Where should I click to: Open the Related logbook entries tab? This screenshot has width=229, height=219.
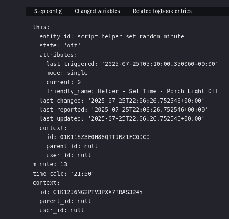point(162,11)
